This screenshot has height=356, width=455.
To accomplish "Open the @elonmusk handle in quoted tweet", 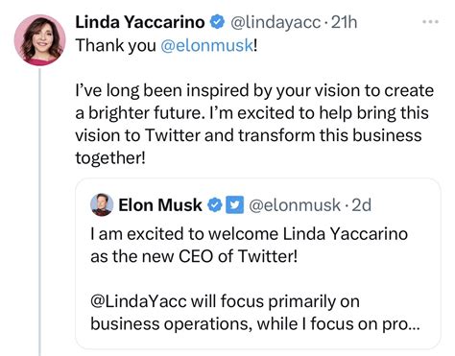I will pos(295,205).
